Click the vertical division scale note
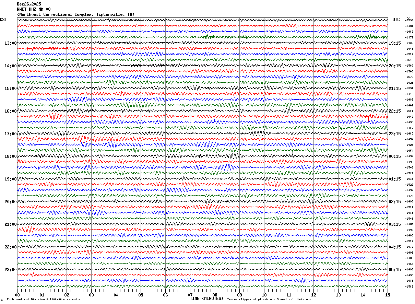 click(x=44, y=299)
